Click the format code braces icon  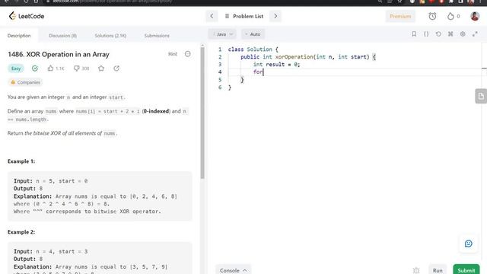426,33
